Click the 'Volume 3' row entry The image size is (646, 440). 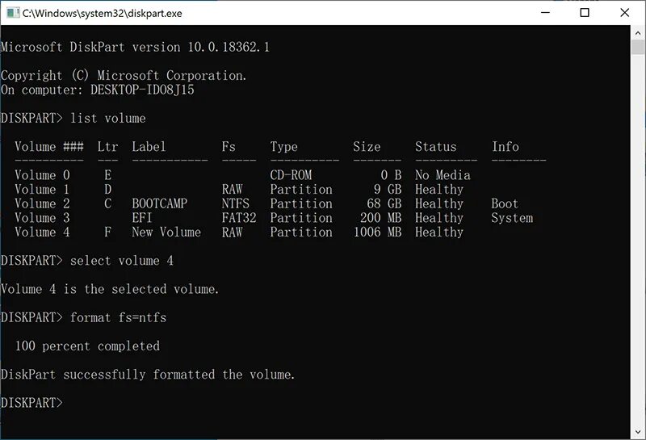tap(42, 218)
